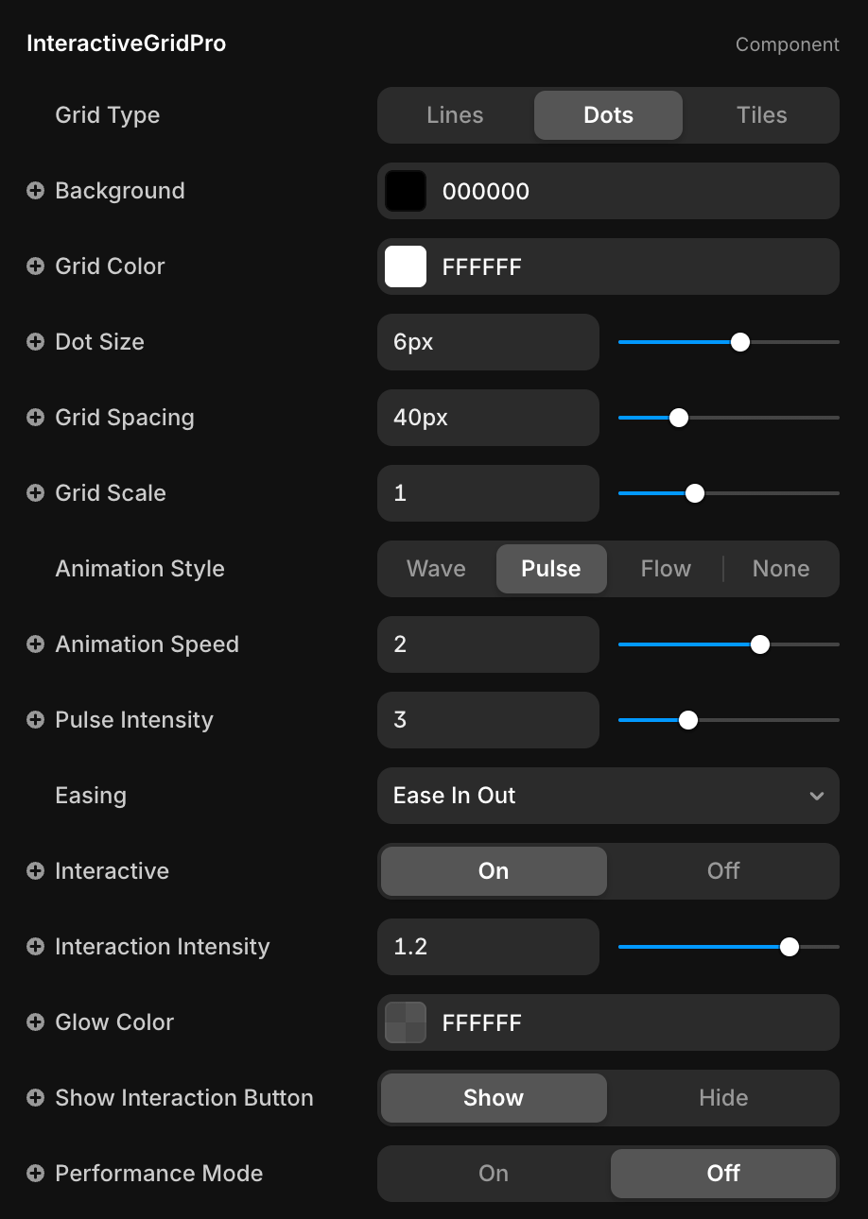Open the Easing dropdown
The width and height of the screenshot is (868, 1219).
pos(608,796)
